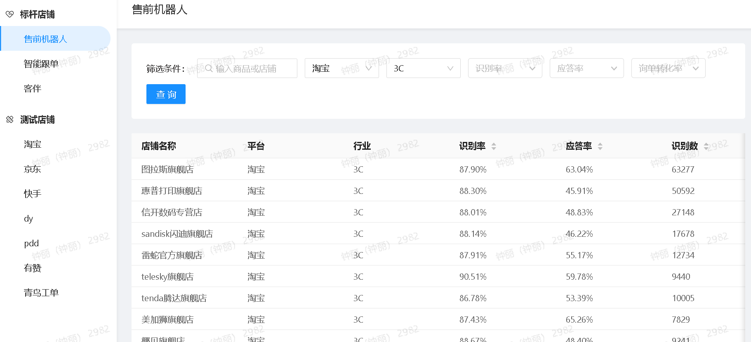Sort by 识别率 using its sort arrows
This screenshot has height=342, width=751.
click(x=494, y=146)
